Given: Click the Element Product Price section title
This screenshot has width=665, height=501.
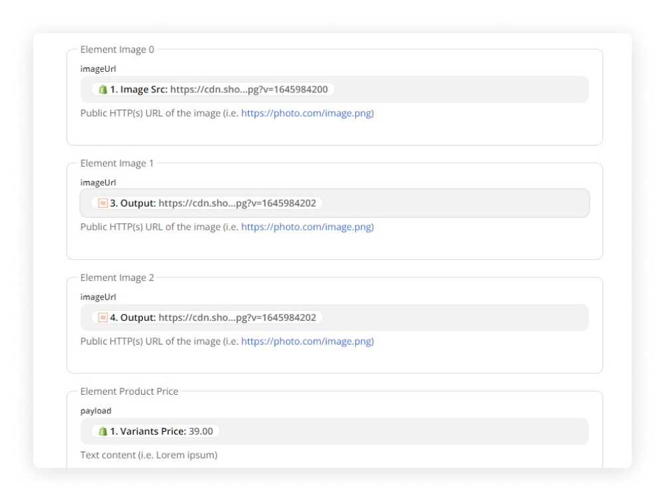Looking at the screenshot, I should click(x=130, y=391).
